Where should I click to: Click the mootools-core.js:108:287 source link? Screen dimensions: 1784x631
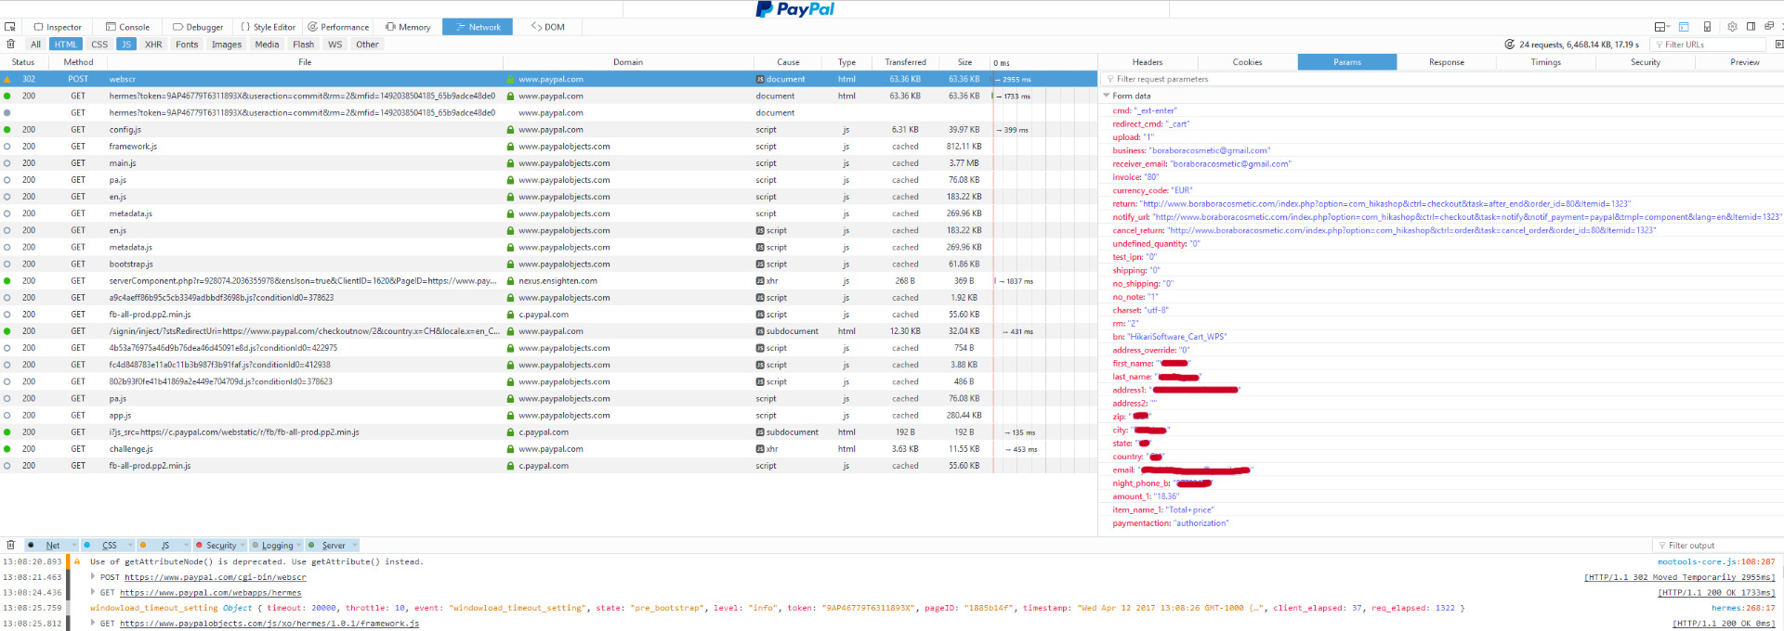[x=1715, y=561]
